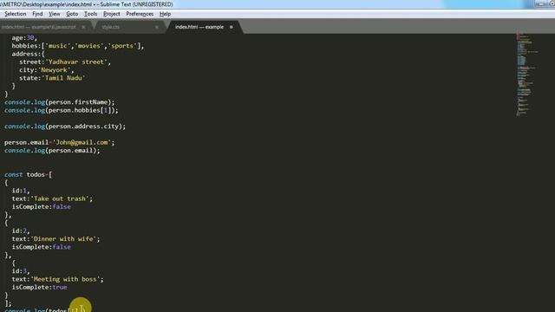Click the 'id:1,' line
The width and height of the screenshot is (555, 312).
(x=21, y=191)
